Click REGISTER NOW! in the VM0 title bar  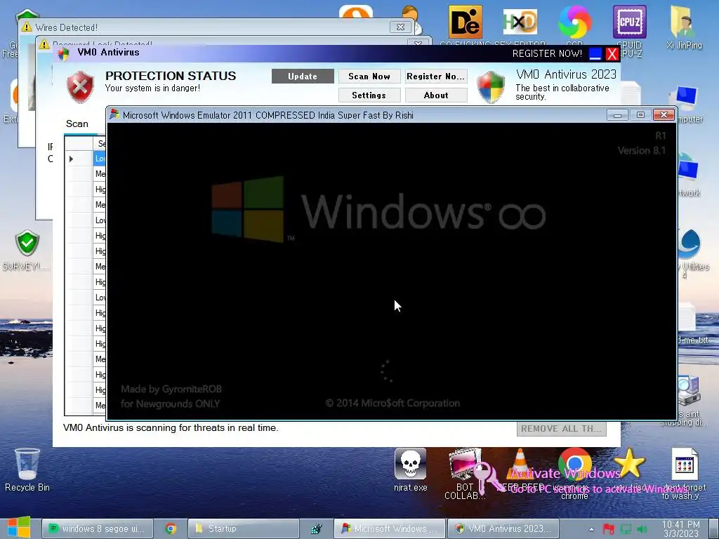(x=547, y=53)
